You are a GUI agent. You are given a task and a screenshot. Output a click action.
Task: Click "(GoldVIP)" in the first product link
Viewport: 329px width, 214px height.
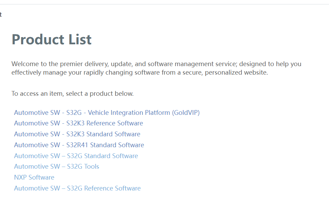(x=186, y=112)
